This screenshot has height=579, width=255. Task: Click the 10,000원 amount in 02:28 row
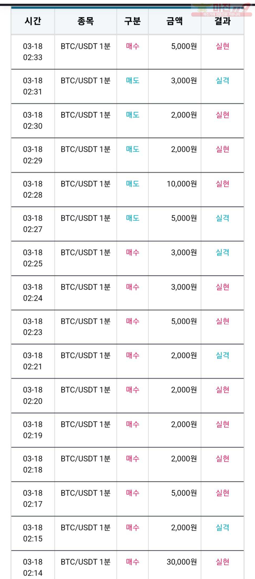pyautogui.click(x=182, y=184)
